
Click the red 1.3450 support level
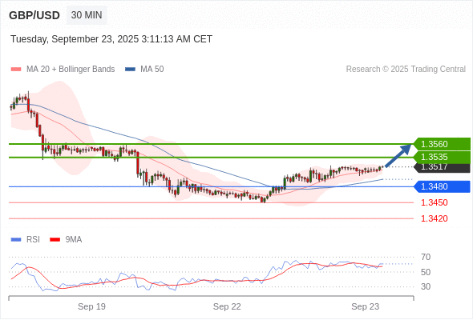pyautogui.click(x=434, y=202)
